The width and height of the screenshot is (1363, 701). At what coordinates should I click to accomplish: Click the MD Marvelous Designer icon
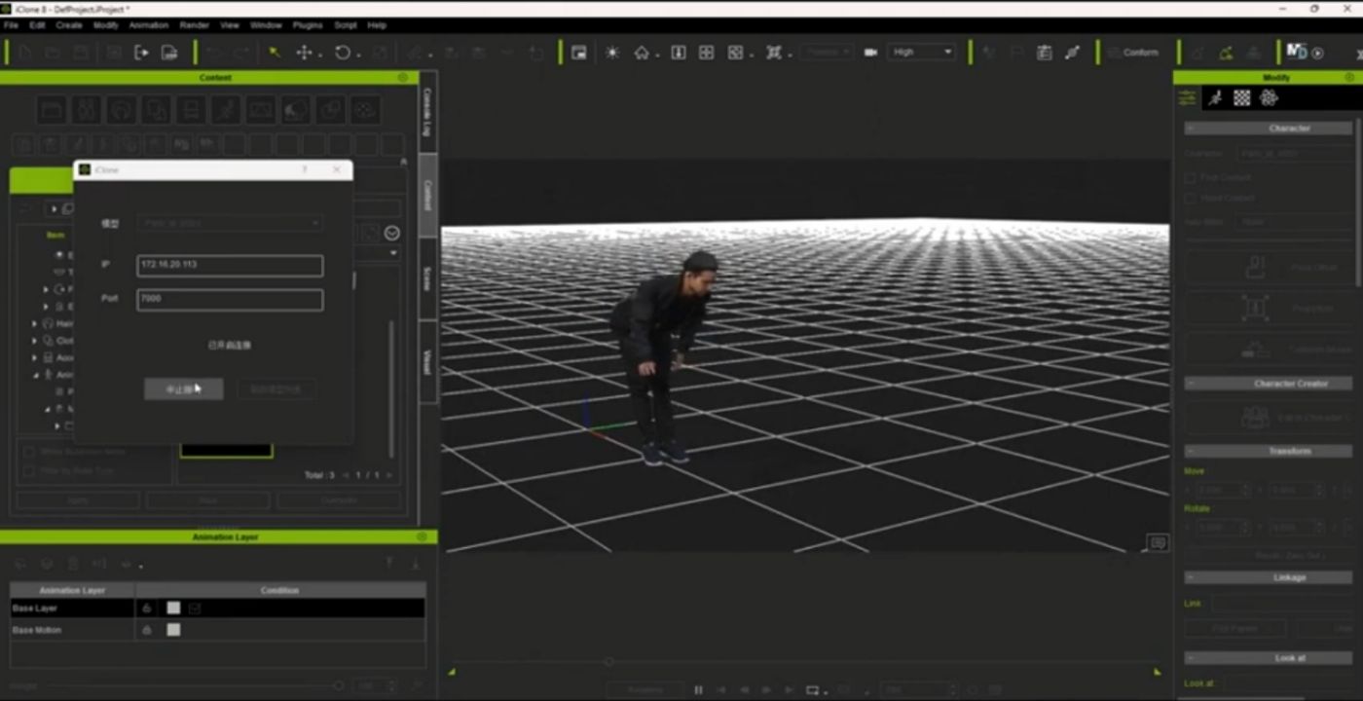click(1296, 52)
